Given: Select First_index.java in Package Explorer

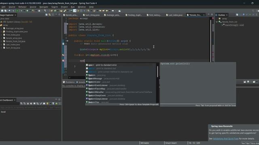Looking at the screenshot, I should click(x=13, y=35).
